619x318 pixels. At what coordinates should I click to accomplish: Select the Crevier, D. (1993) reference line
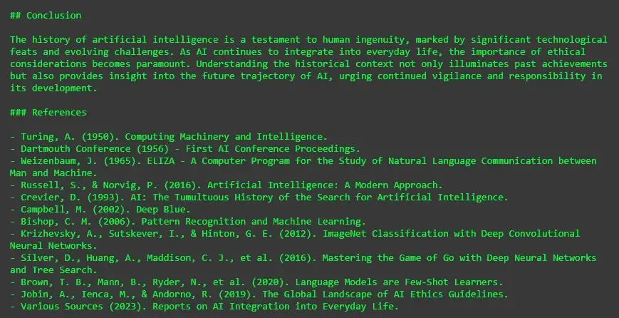[259, 197]
